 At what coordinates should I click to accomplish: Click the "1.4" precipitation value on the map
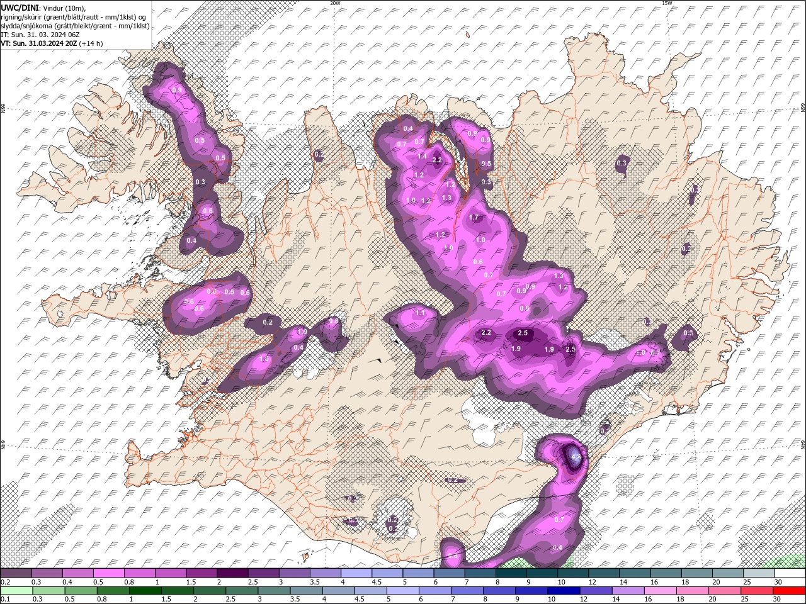[422, 157]
